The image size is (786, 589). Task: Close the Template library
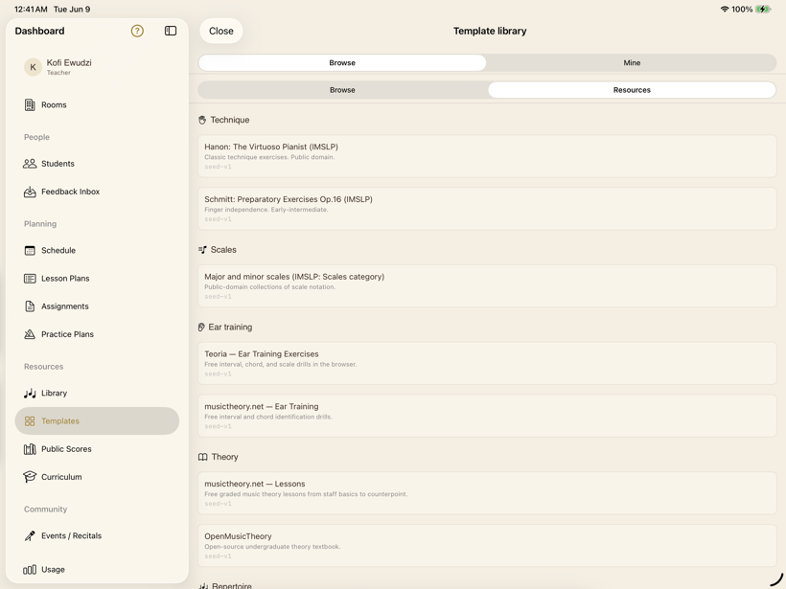tap(221, 31)
